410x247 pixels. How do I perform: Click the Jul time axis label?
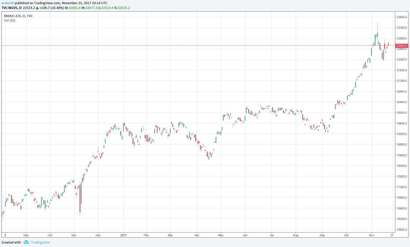[272, 235]
